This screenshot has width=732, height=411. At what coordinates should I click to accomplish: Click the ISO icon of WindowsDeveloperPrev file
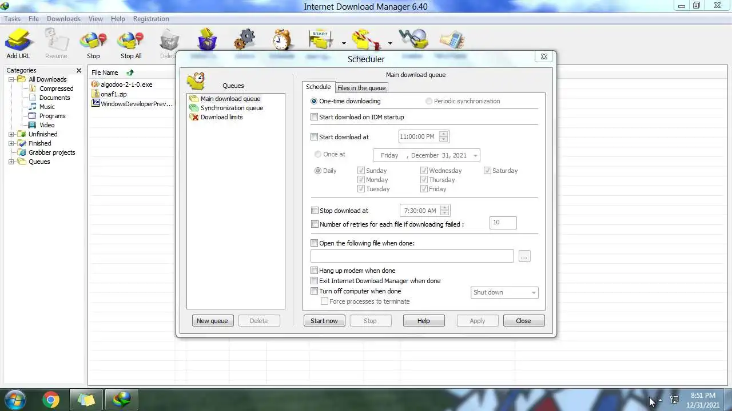[x=96, y=103]
